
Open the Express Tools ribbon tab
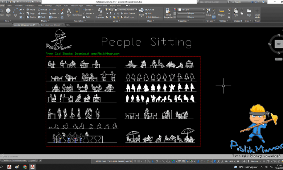[x=115, y=5]
